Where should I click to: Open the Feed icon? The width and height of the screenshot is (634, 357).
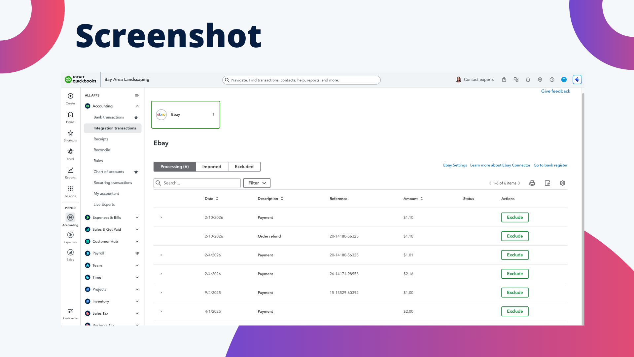(x=70, y=152)
